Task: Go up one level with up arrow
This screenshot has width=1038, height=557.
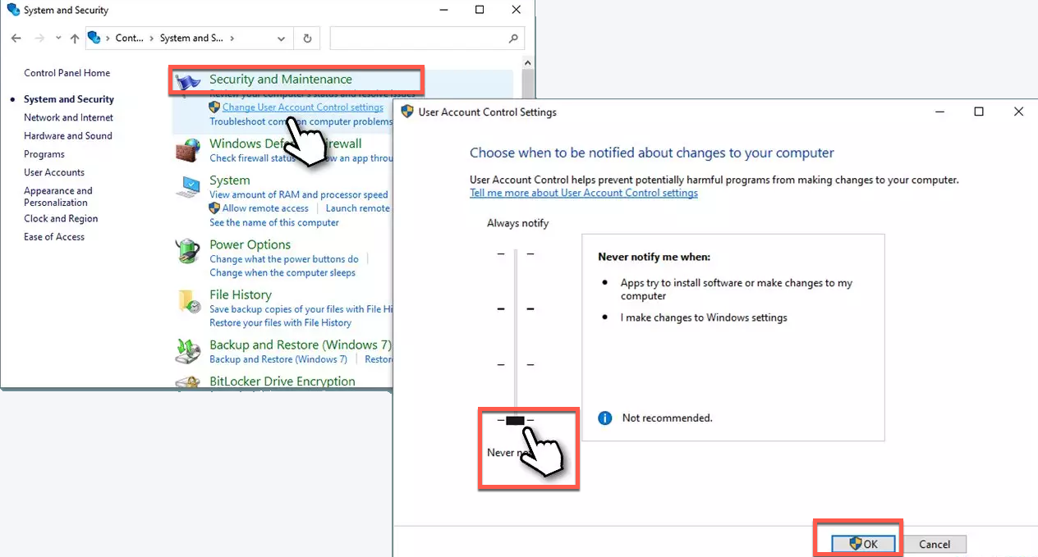Action: (x=75, y=38)
